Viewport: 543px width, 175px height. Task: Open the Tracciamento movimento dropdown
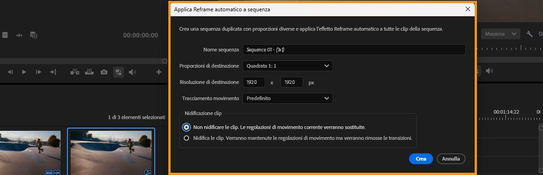click(x=287, y=98)
